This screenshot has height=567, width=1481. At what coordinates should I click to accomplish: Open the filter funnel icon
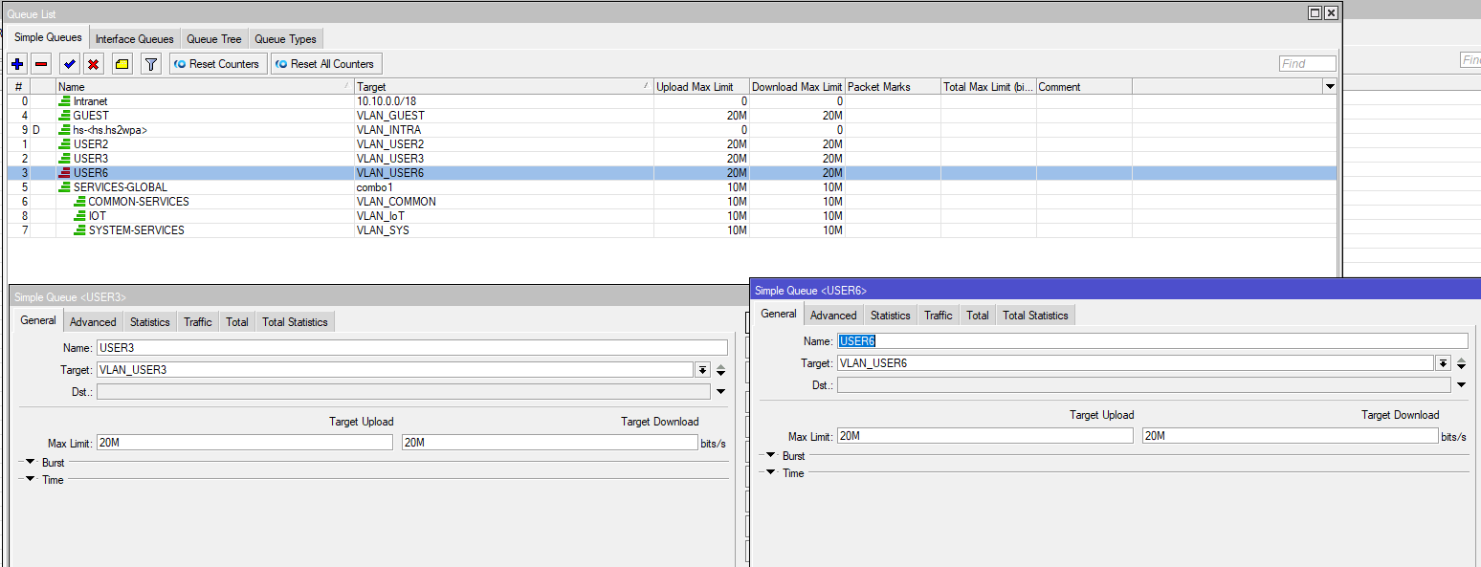(x=150, y=64)
